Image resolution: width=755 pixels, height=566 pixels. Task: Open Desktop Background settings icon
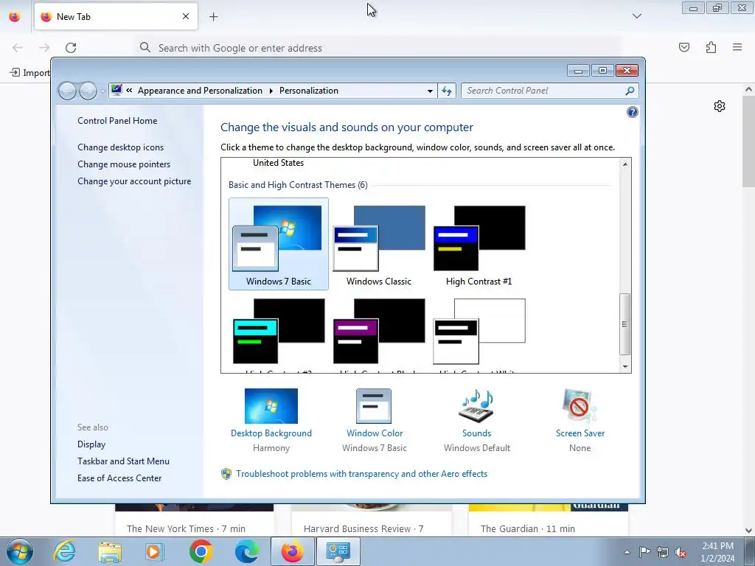(271, 406)
